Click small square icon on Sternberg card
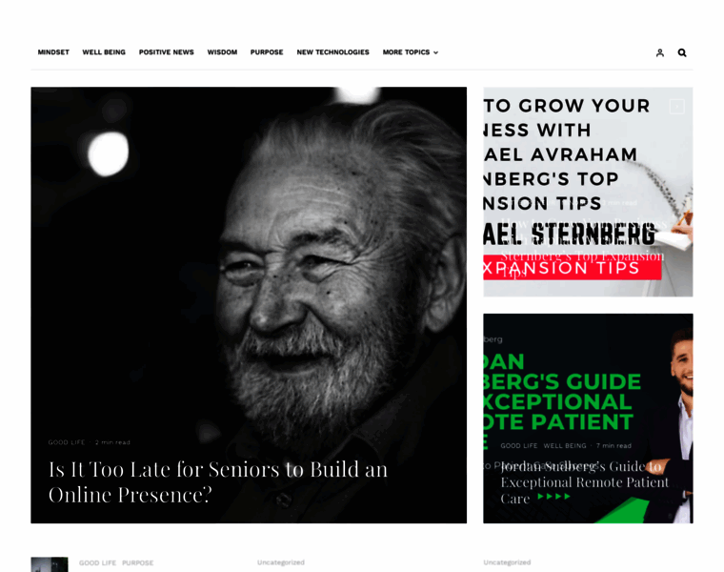The height and width of the screenshot is (572, 724). [677, 107]
